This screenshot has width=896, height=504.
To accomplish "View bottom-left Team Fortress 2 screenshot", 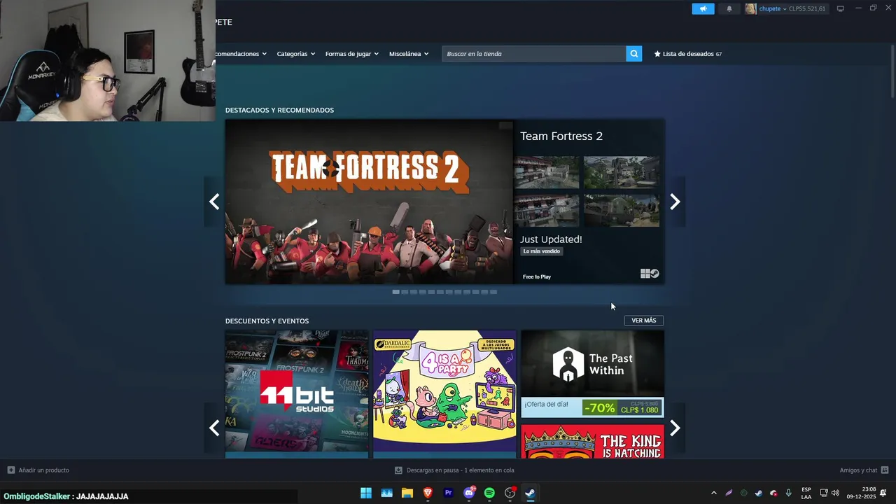I will pos(547,211).
